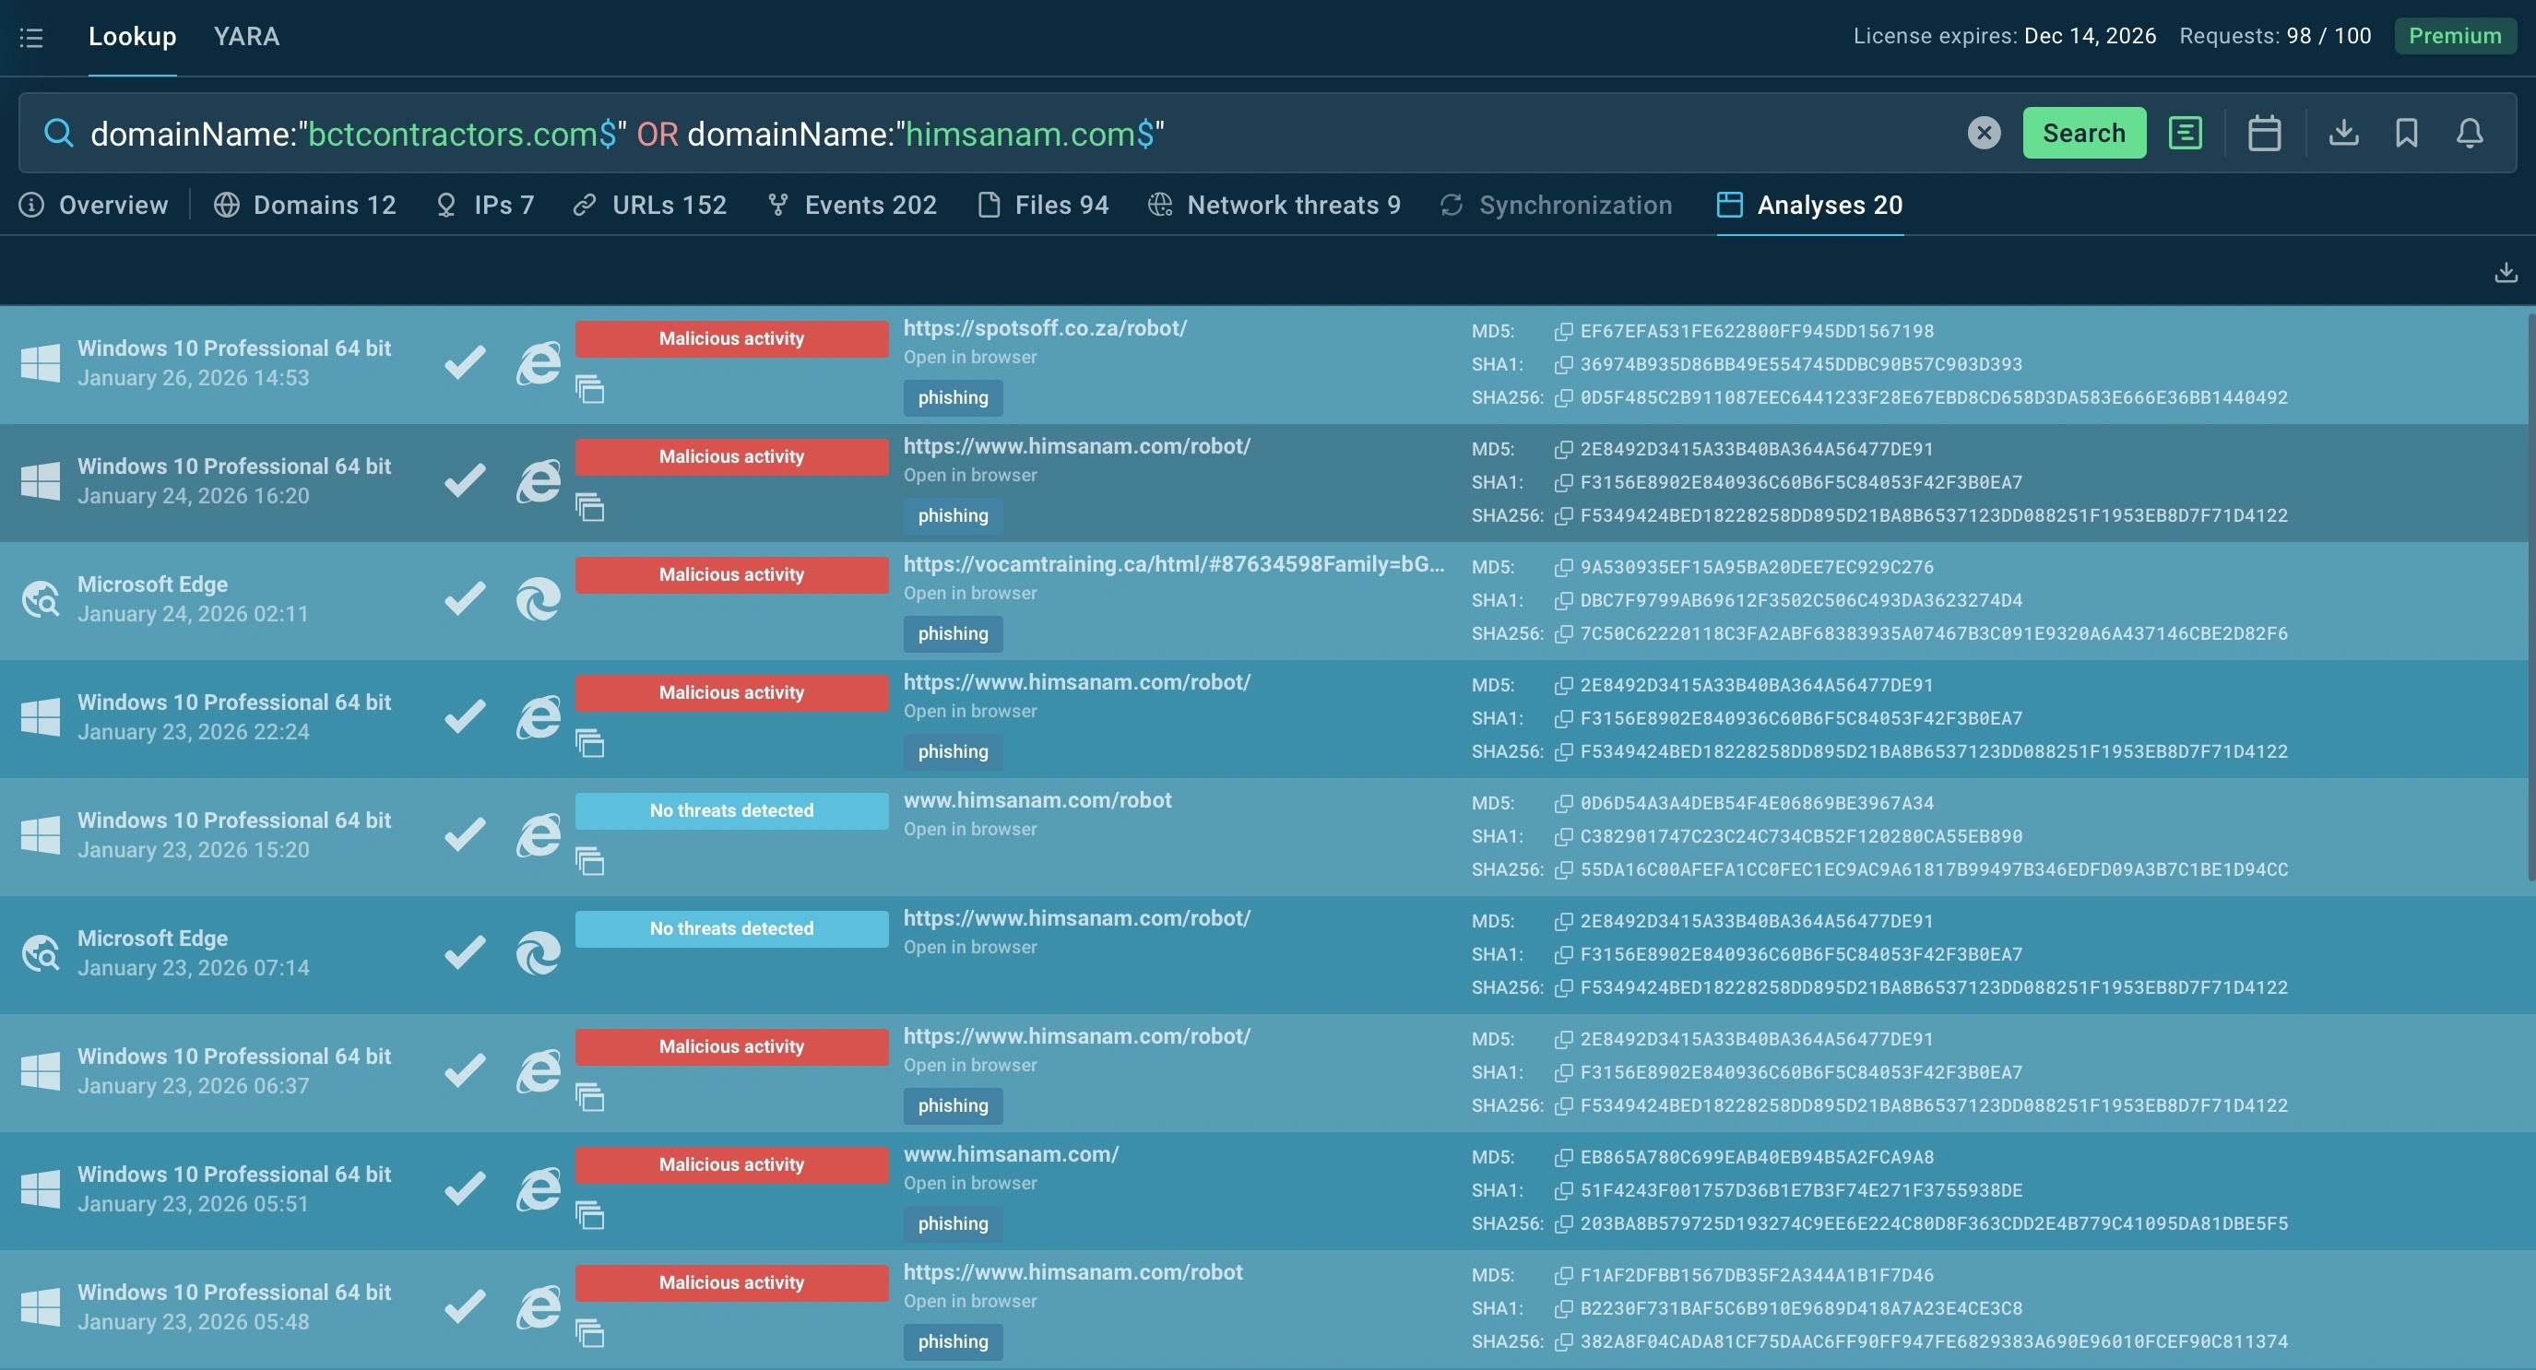Open the calendar date range picker

click(x=2264, y=133)
